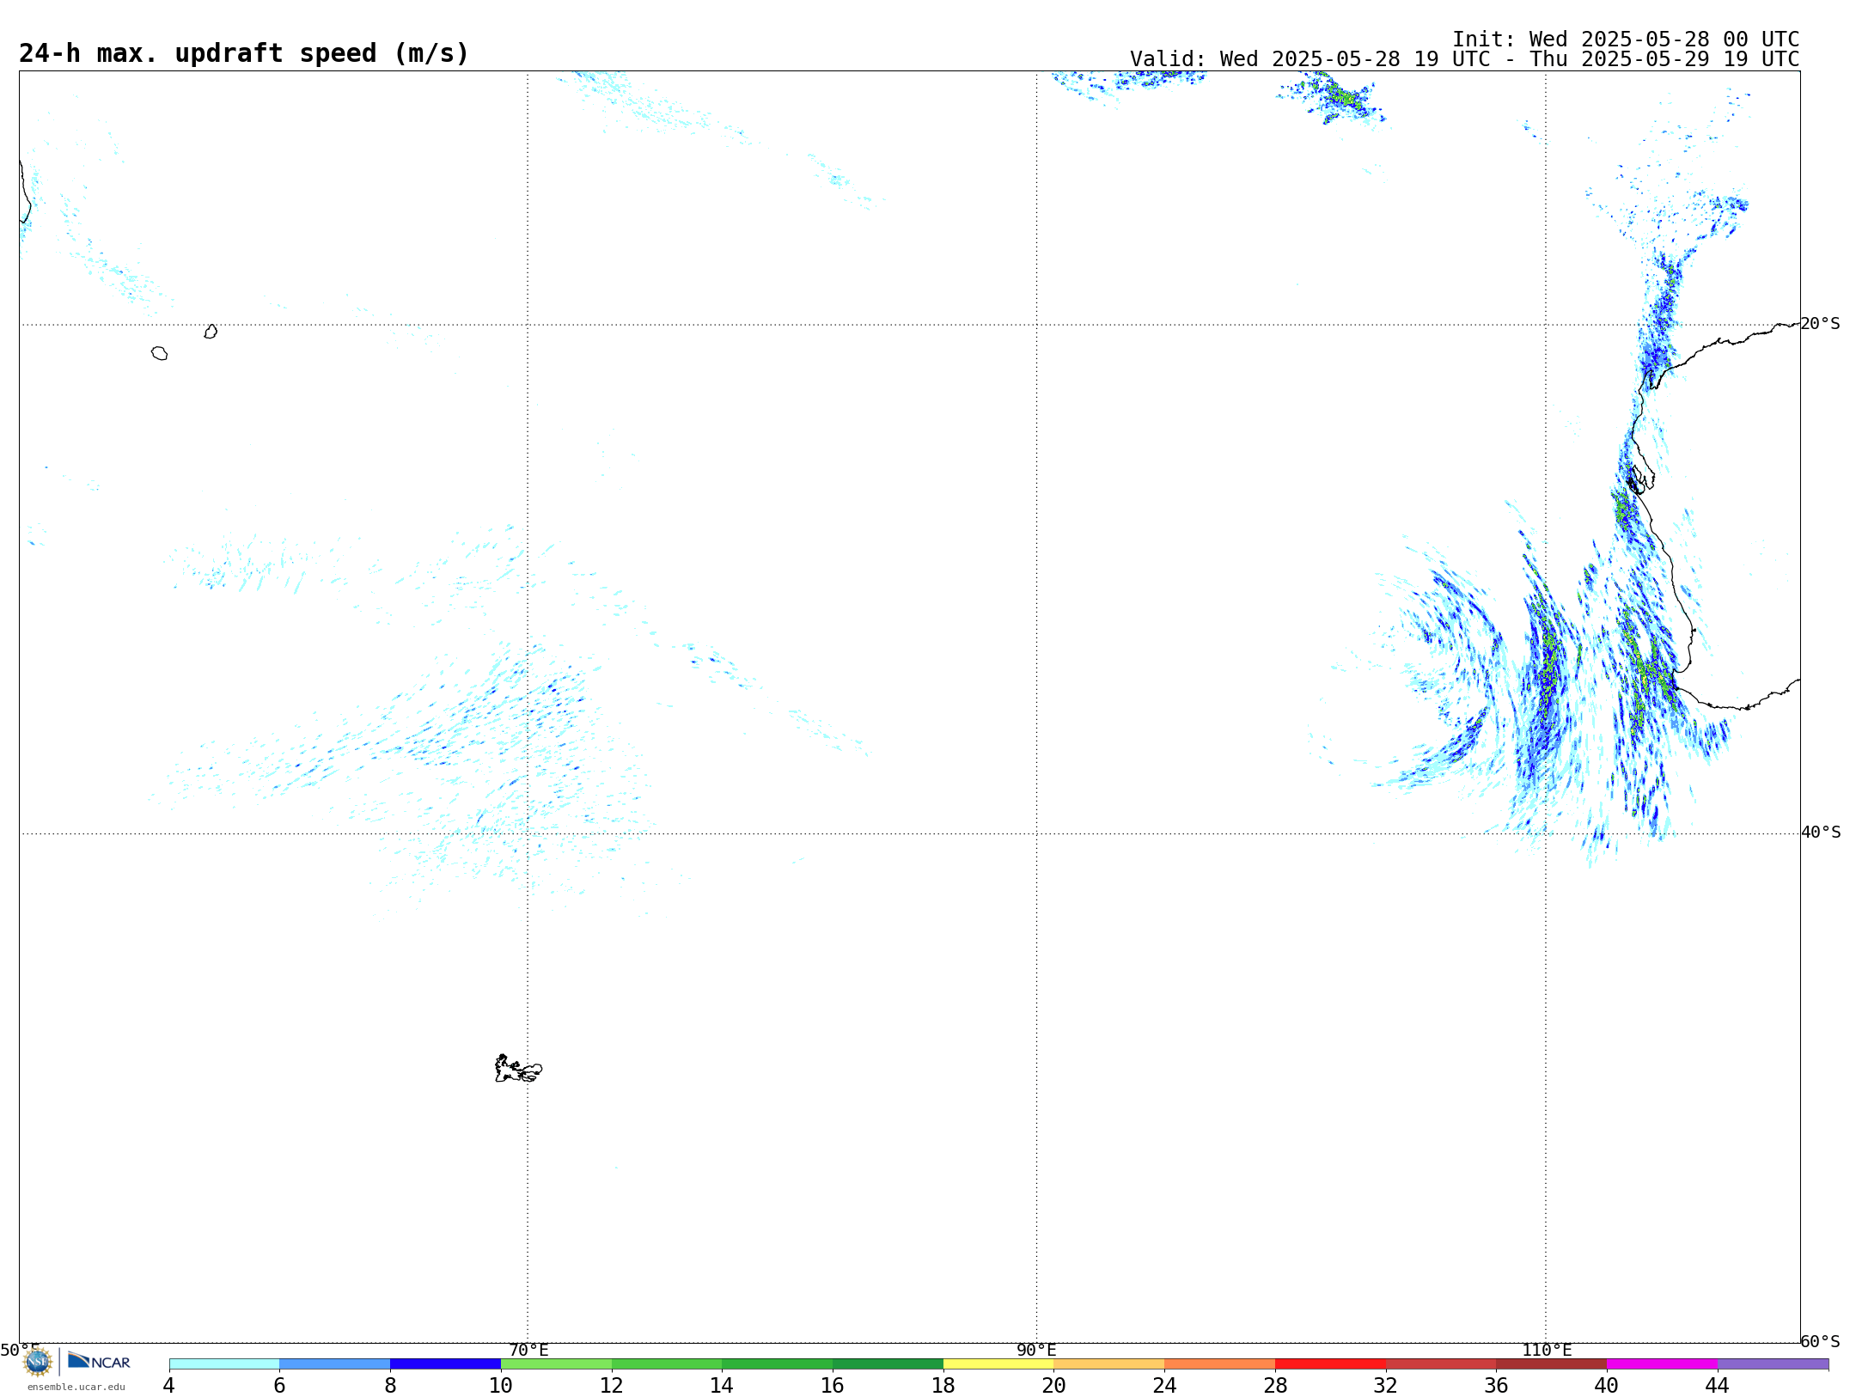The image size is (1856, 1397).
Task: Click the colorbar tick label '10'
Action: [x=501, y=1386]
